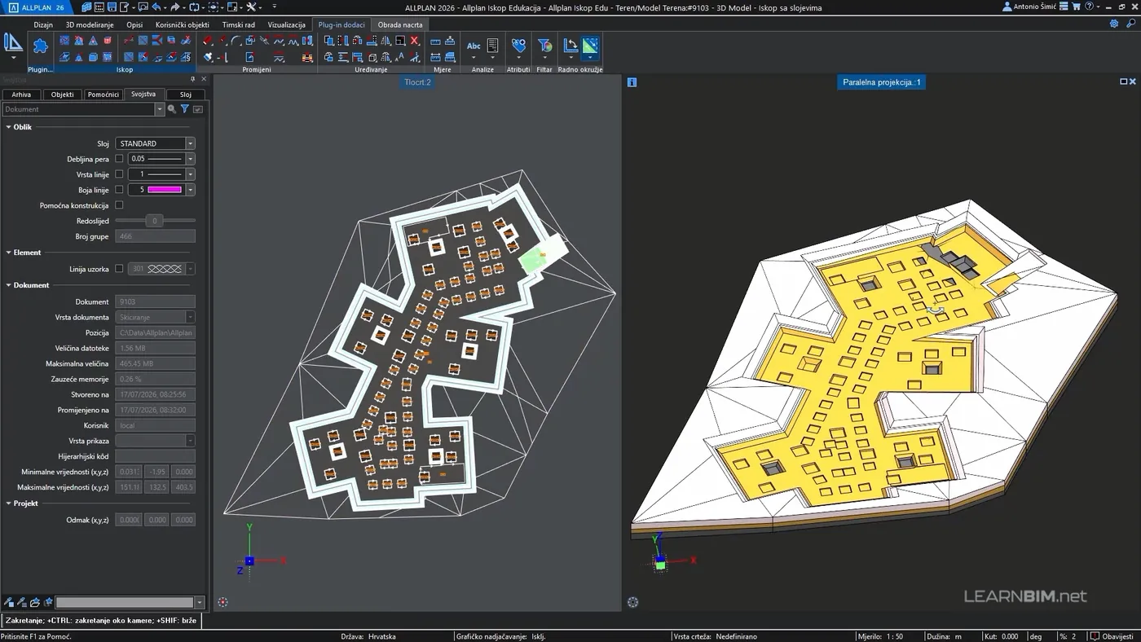Image resolution: width=1141 pixels, height=642 pixels.
Task: Click the pin icon of the Svojstva panel
Action: click(193, 79)
